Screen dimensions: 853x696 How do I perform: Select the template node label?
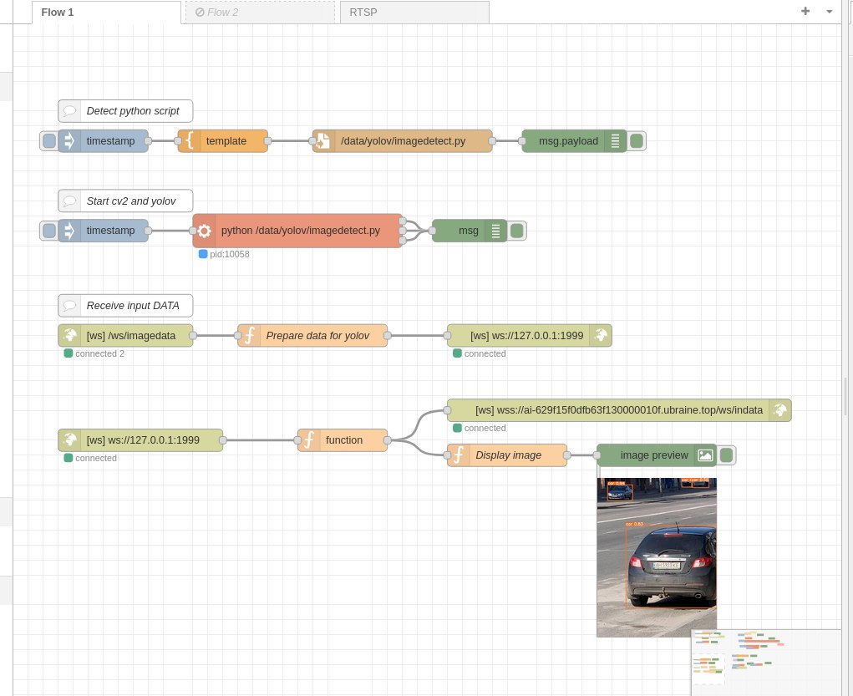[226, 141]
